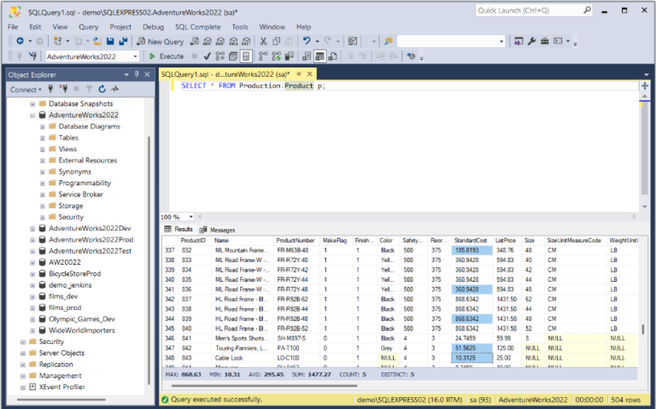Click the Cut scissors icon
Viewport: 656px width, 409px height.
coord(263,41)
